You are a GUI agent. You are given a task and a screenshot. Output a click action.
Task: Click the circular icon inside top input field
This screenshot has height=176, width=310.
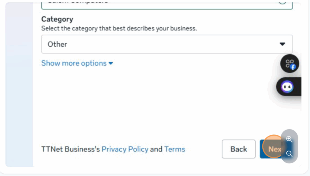[x=282, y=2]
